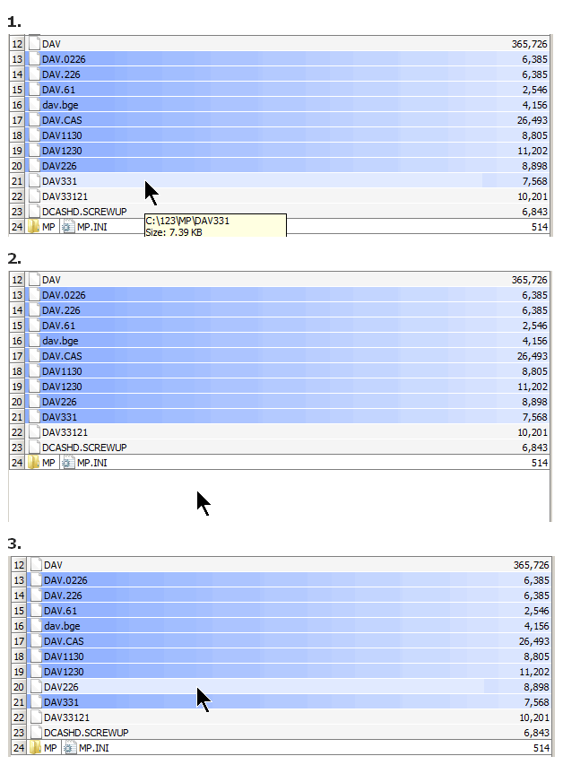Click the file icon beside DAV1230 in list 3
This screenshot has height=765, width=563.
36,672
